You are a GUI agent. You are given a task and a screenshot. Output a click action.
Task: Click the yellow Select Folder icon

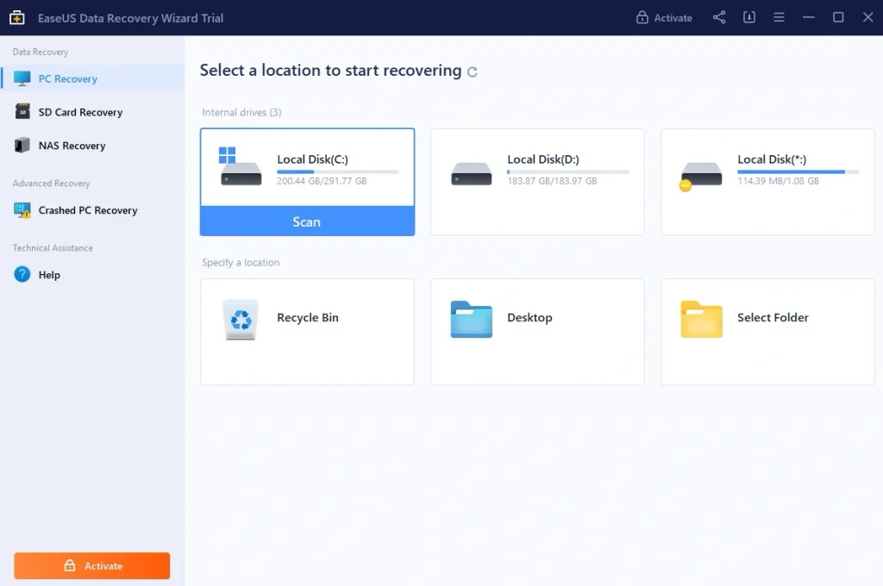[701, 319]
